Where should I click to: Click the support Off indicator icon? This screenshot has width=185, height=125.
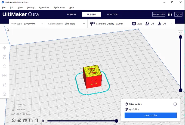click(147, 24)
